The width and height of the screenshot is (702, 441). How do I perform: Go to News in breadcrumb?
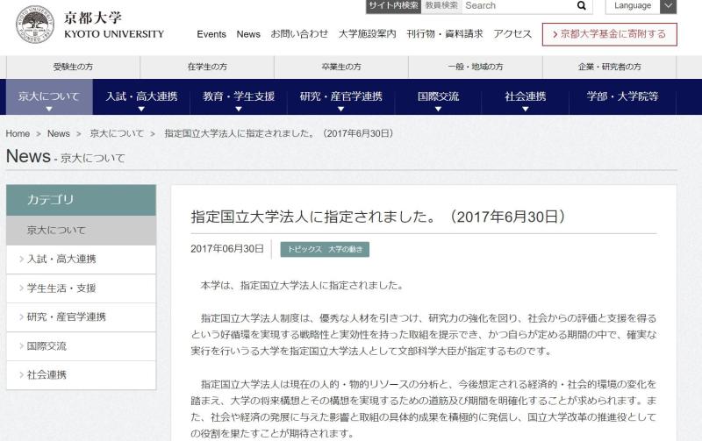(x=59, y=134)
